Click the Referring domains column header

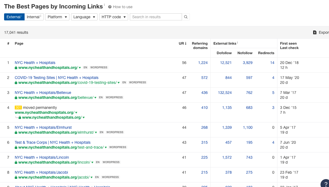(200, 45)
